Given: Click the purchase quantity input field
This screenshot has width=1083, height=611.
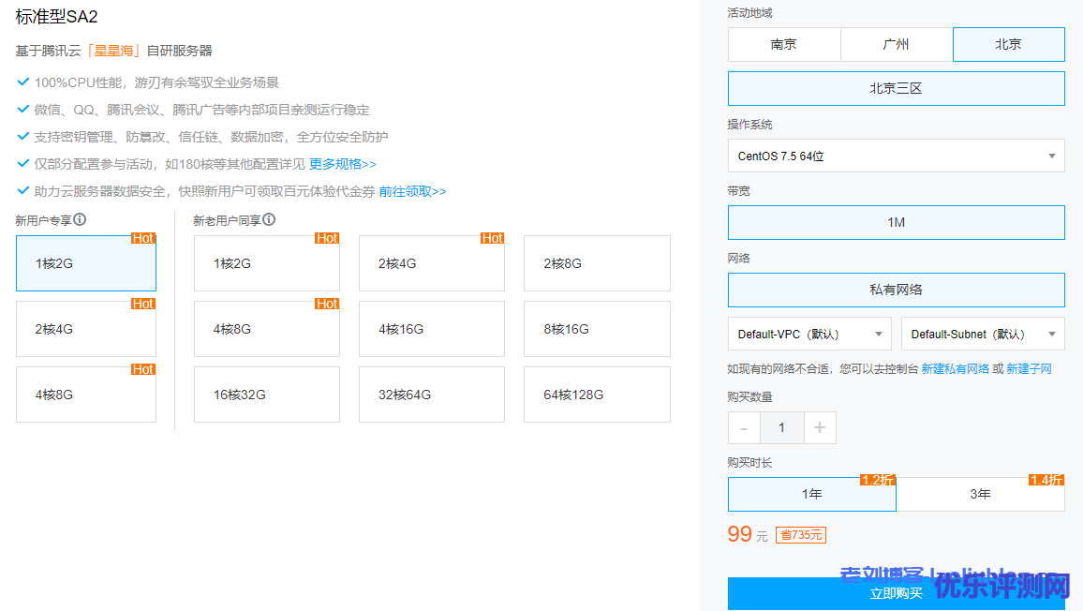Looking at the screenshot, I should click(781, 428).
